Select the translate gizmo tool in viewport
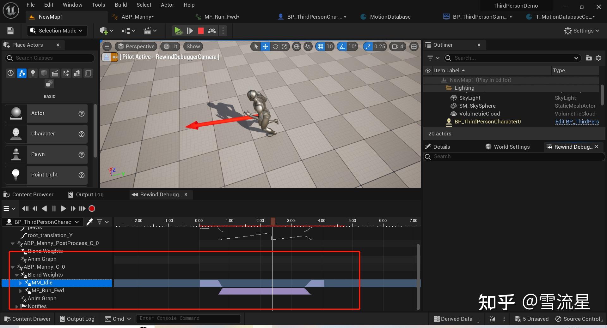 (265, 47)
